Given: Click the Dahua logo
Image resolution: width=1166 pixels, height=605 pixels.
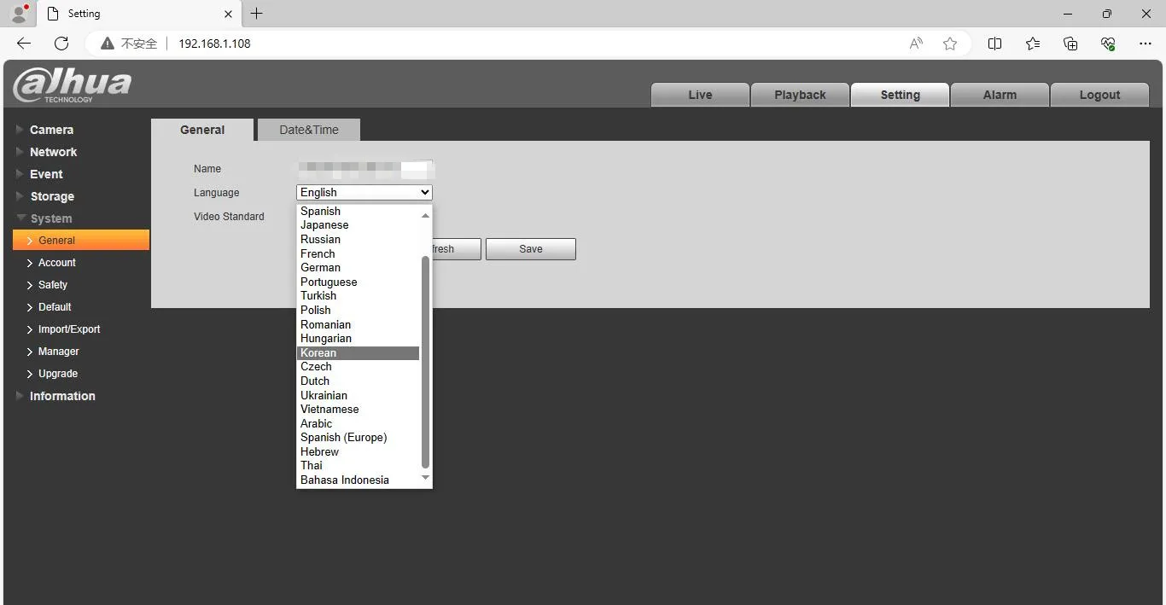Looking at the screenshot, I should [x=72, y=86].
